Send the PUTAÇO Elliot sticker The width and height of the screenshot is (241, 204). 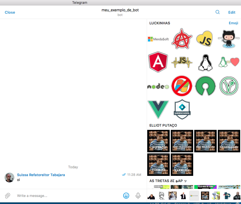point(159,141)
